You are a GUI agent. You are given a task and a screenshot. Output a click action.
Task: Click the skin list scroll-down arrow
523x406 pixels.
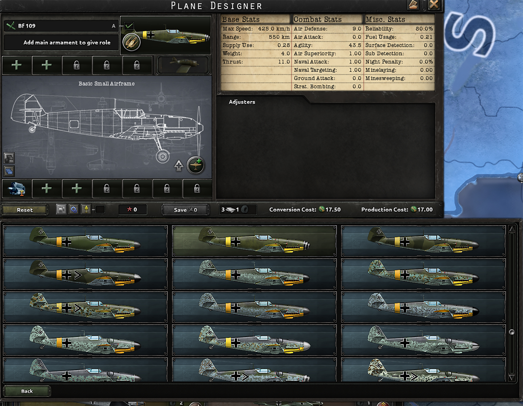point(512,378)
